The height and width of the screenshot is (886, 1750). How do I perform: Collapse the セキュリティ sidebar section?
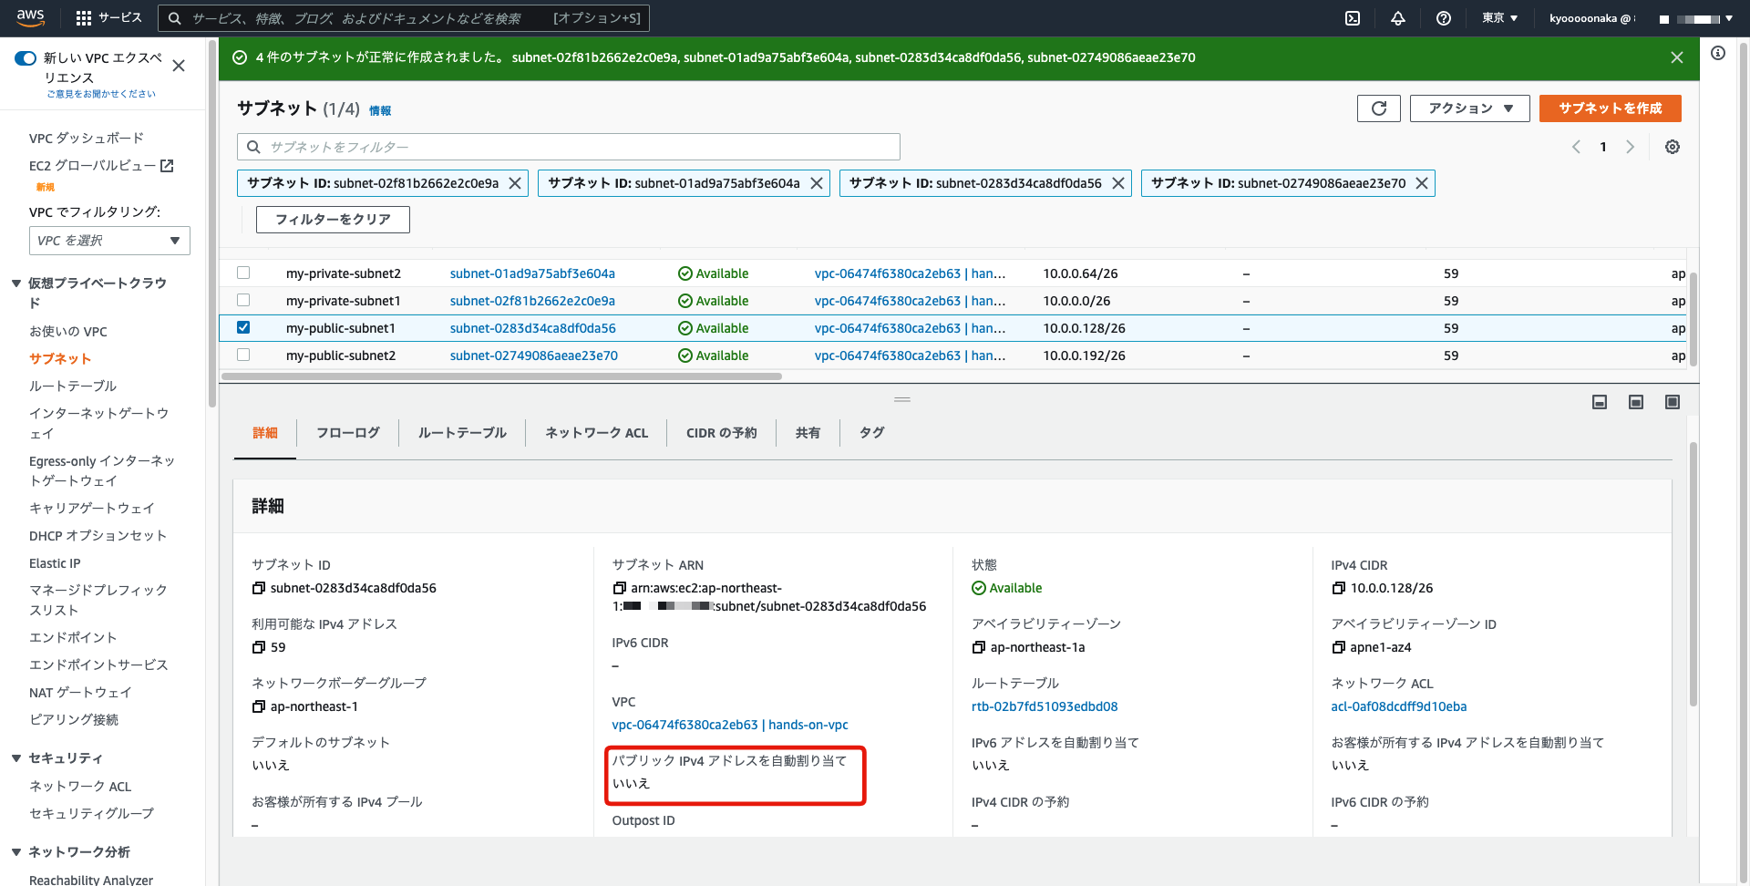[x=16, y=758]
